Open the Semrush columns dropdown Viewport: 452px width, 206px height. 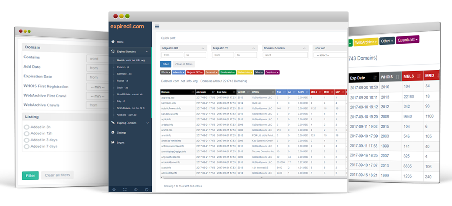coord(212,72)
